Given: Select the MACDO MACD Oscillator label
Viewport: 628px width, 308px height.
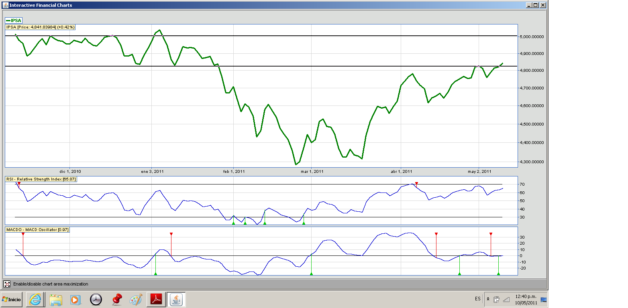Looking at the screenshot, I should point(37,230).
